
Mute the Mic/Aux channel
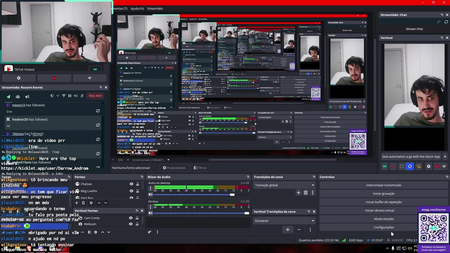150,213
